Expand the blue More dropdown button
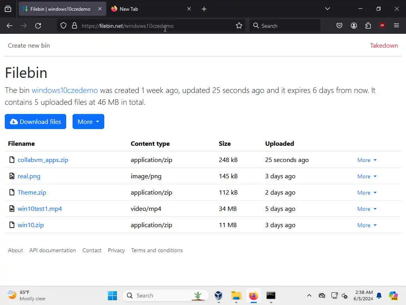This screenshot has width=406, height=305. (x=88, y=122)
